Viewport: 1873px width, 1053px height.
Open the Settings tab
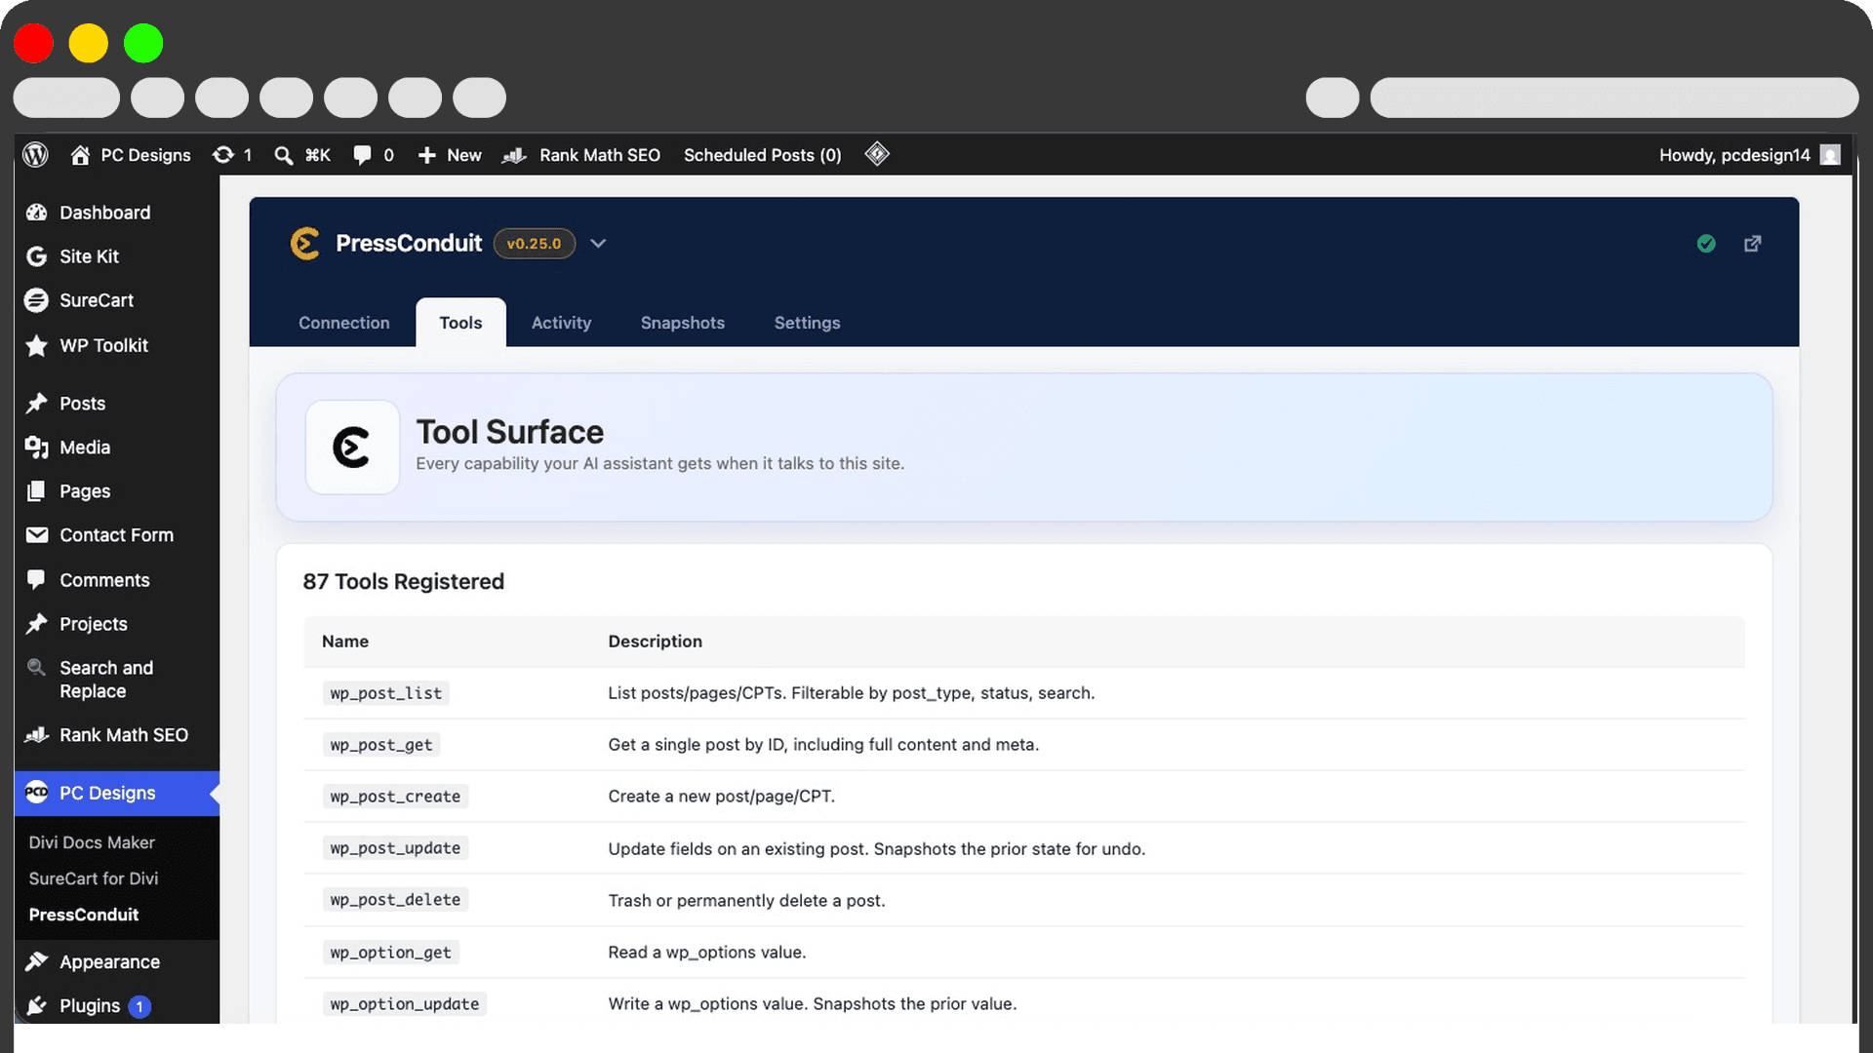click(x=807, y=323)
